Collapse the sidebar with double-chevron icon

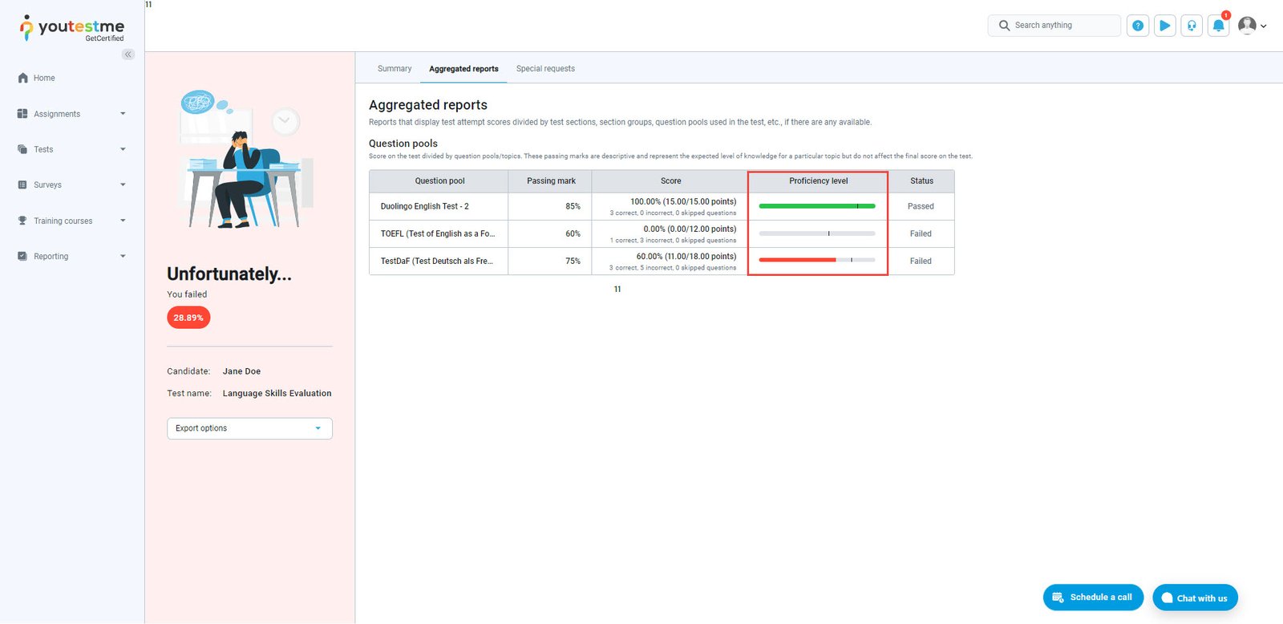click(x=128, y=55)
